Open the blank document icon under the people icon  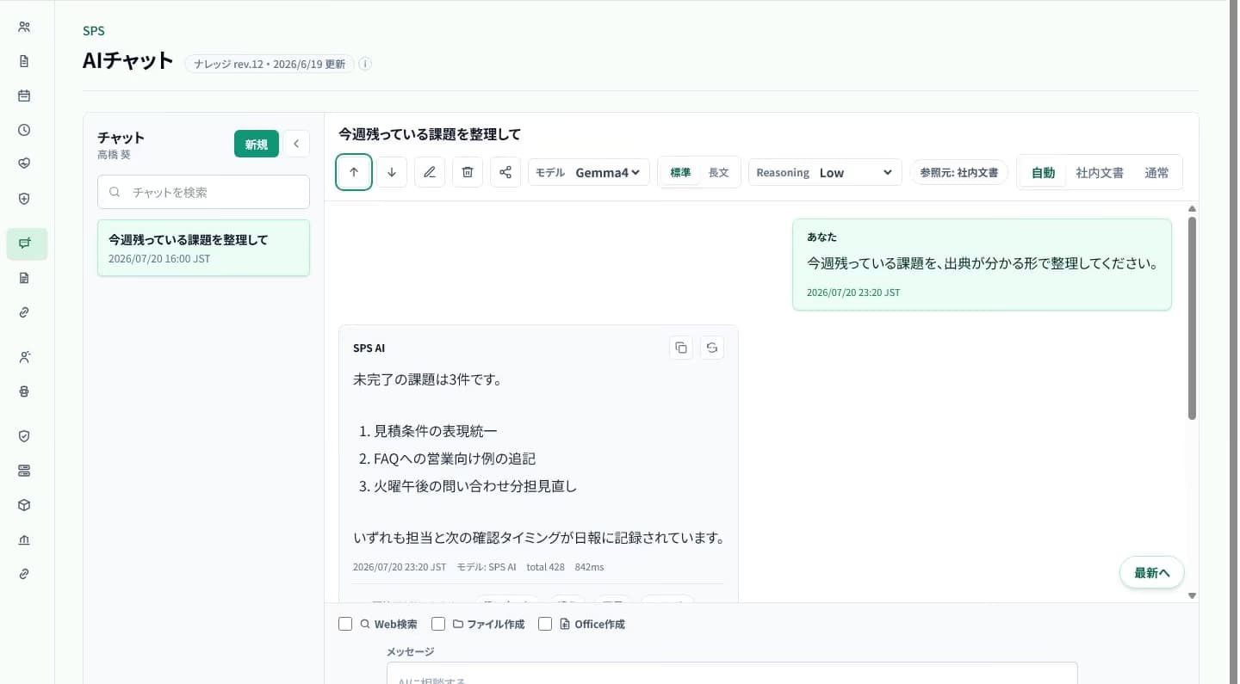[24, 61]
